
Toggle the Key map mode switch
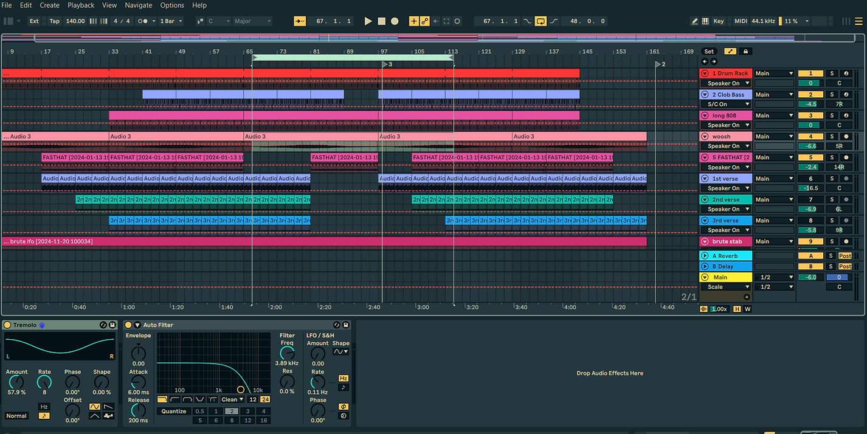click(x=719, y=21)
